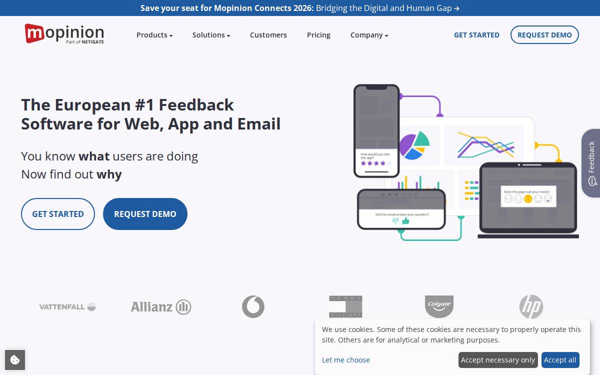Open the Pricing menu item

click(x=318, y=35)
